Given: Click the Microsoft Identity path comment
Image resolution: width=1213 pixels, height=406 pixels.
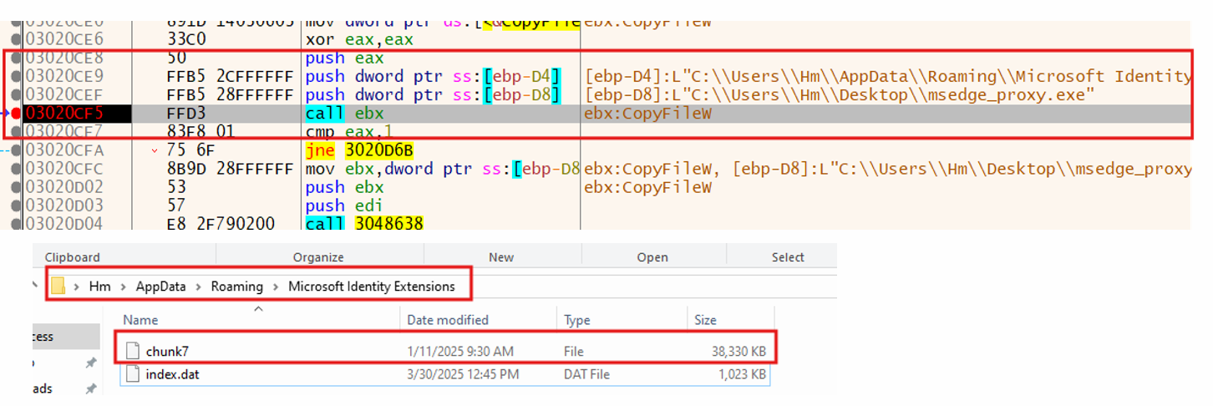Looking at the screenshot, I should point(888,77).
